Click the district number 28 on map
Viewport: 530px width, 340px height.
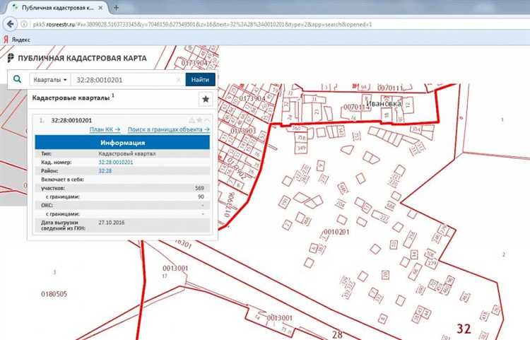[337, 334]
